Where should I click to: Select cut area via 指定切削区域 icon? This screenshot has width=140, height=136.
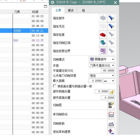click(103, 43)
